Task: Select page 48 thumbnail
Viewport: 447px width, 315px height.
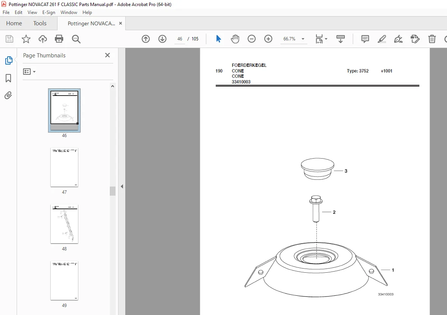Action: pos(64,224)
